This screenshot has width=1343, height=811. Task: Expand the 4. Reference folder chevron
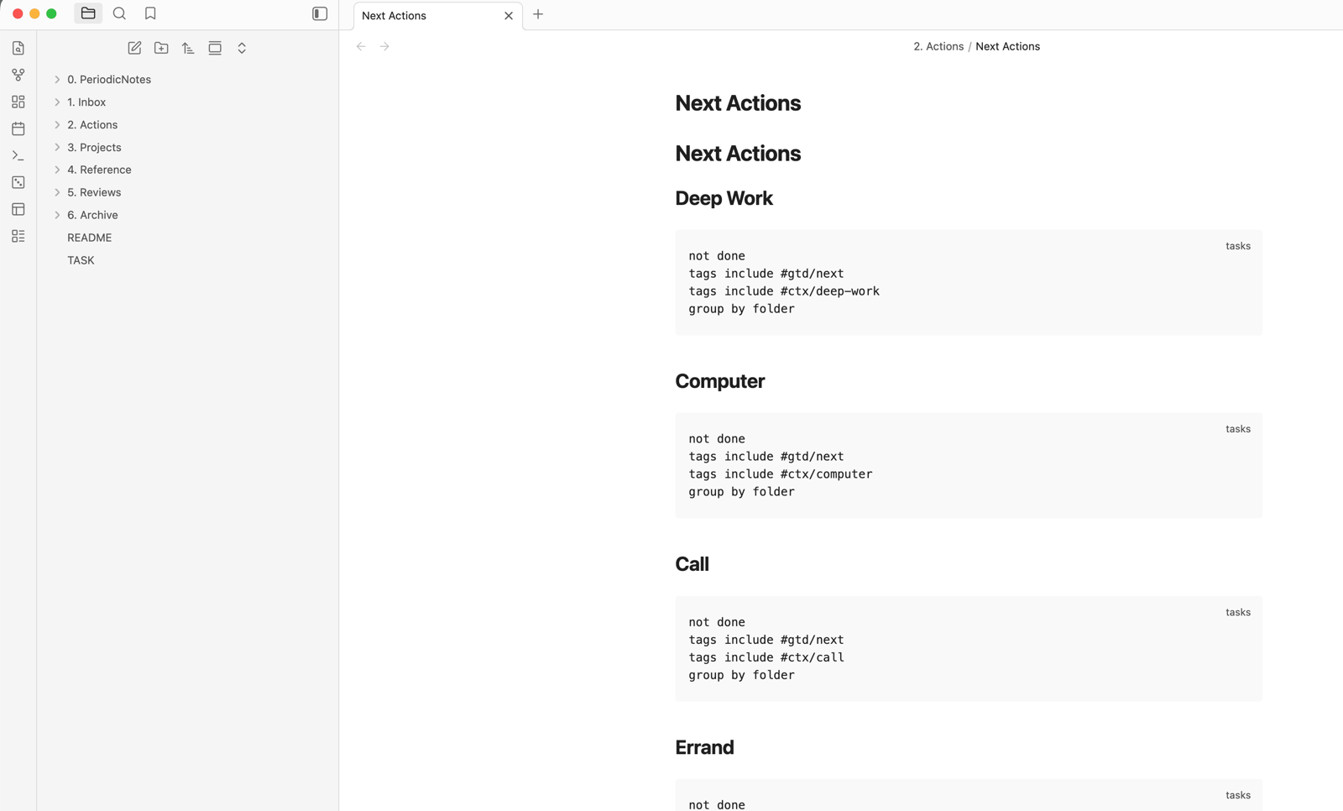57,170
